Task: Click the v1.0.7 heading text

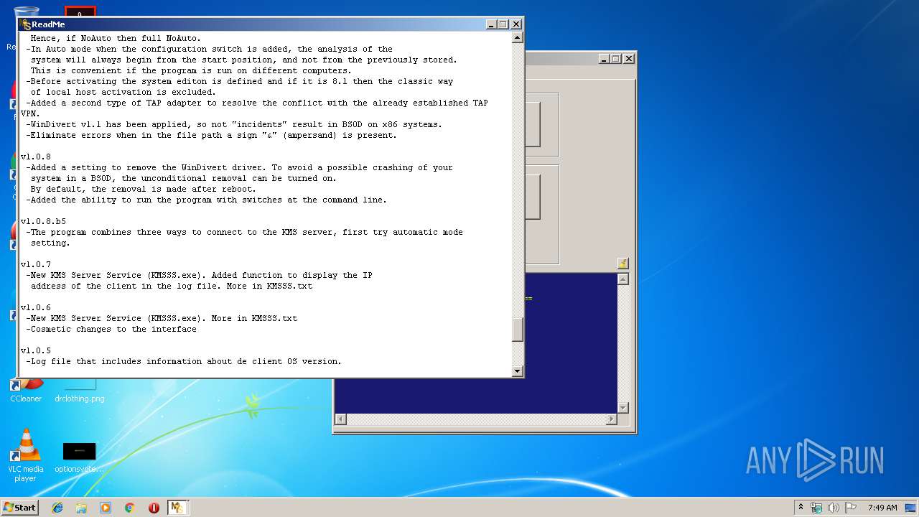Action: coord(36,264)
